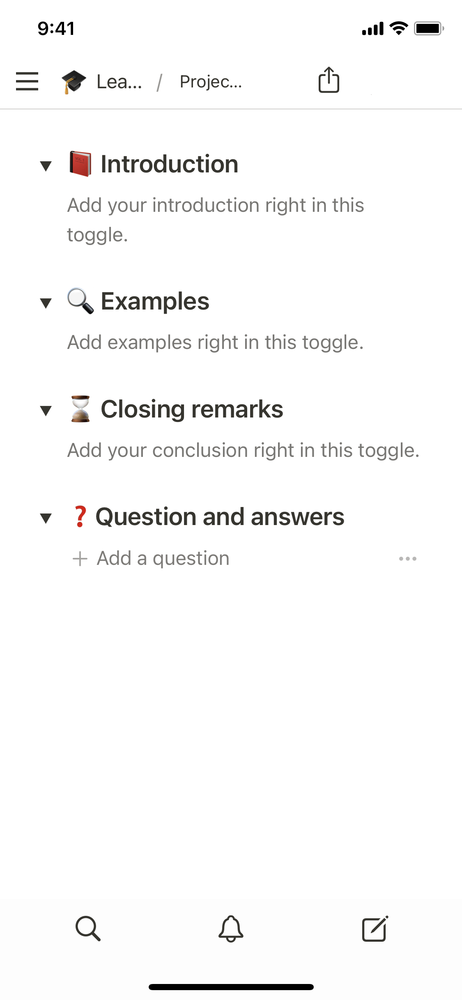Collapse the Closing remarks toggle arrow
The height and width of the screenshot is (1000, 462).
click(46, 411)
